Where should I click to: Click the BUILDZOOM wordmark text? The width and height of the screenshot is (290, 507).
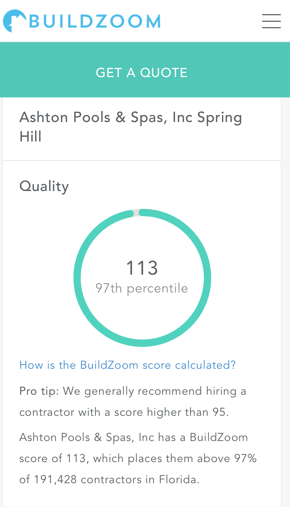click(95, 21)
